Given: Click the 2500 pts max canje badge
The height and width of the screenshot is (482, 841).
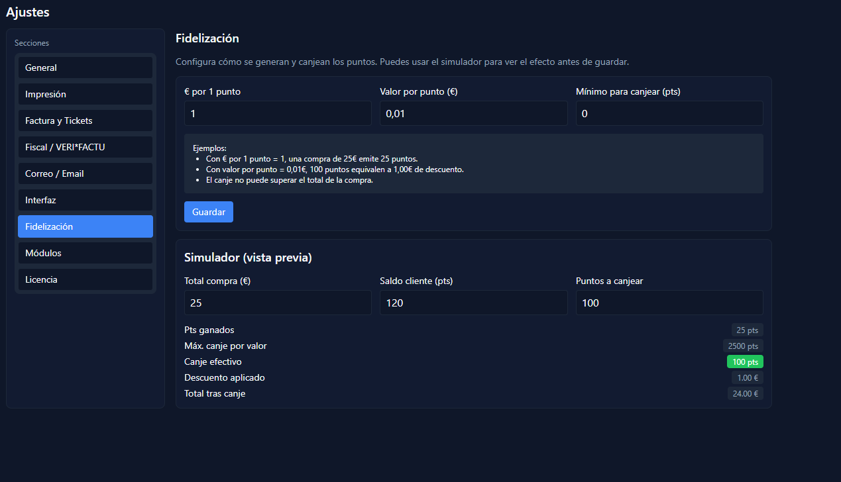Looking at the screenshot, I should [x=742, y=346].
